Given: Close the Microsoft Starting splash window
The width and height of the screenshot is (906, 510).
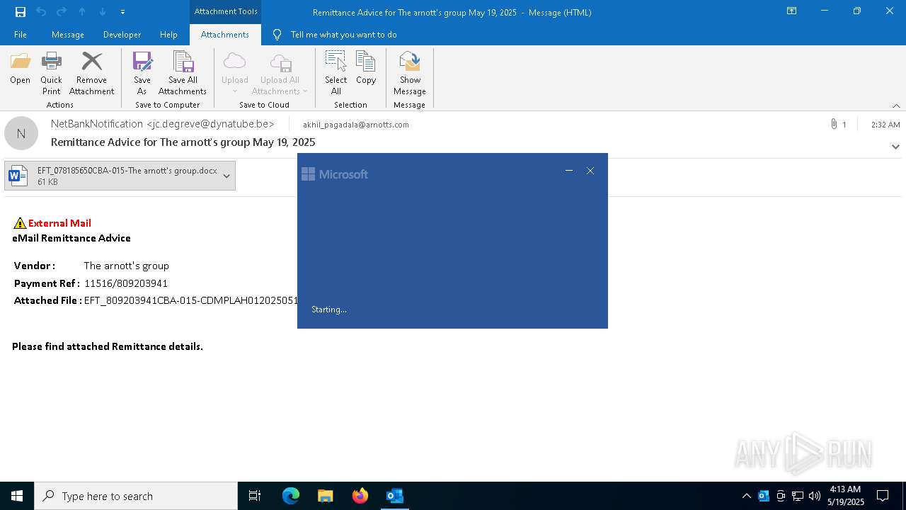Looking at the screenshot, I should point(590,171).
